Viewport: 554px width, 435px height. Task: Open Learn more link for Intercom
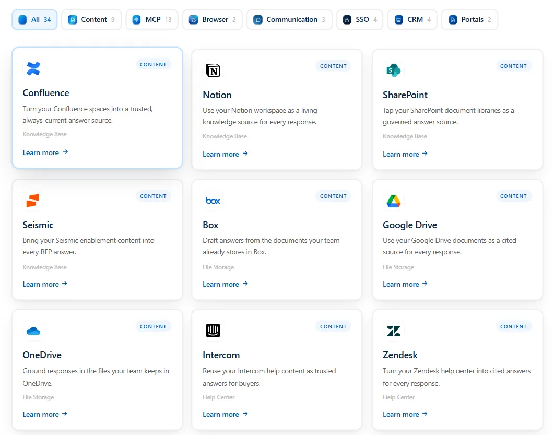click(226, 414)
